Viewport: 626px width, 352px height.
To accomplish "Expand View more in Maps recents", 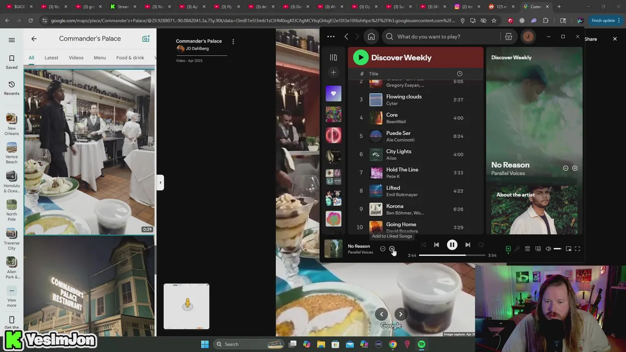I will [12, 297].
